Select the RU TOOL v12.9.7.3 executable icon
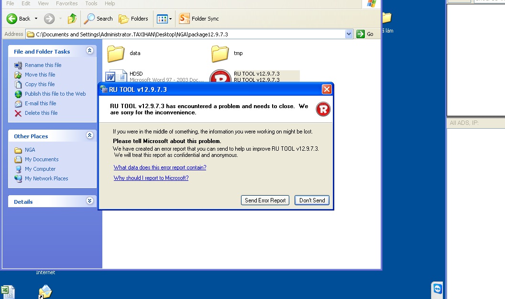 coord(220,77)
